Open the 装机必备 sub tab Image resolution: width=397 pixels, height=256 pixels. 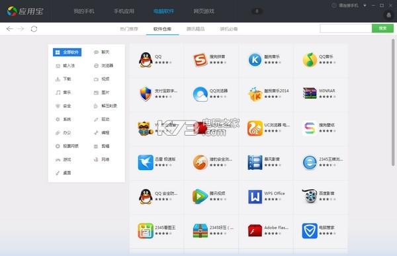pos(229,29)
